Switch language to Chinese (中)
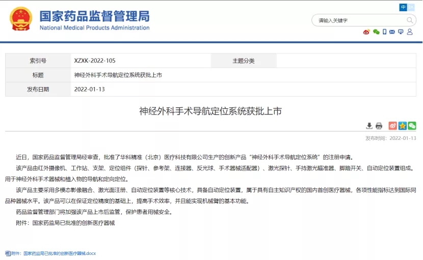423x260 pixels. (x=404, y=7)
